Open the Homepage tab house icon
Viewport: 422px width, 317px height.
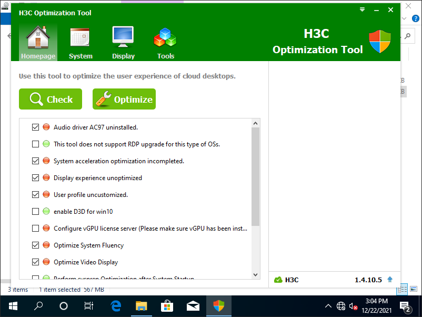(38, 37)
